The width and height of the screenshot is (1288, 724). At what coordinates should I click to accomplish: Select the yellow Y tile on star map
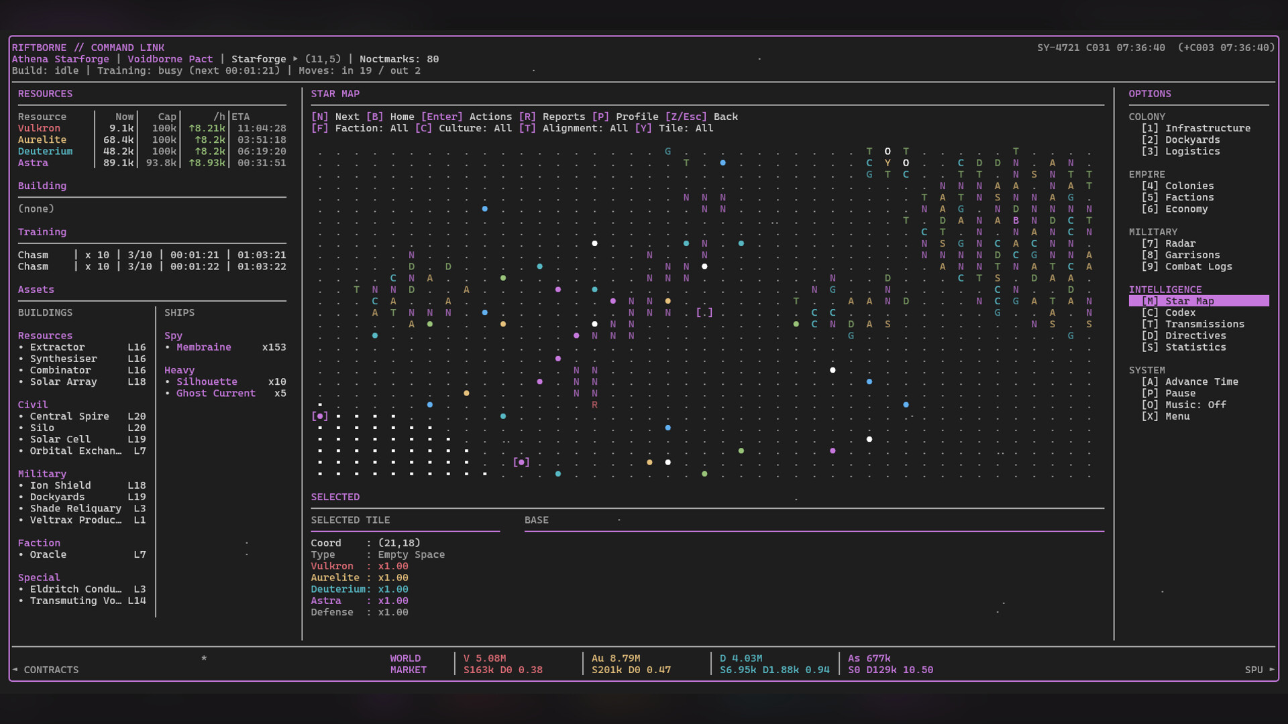[888, 163]
